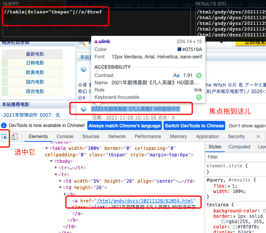The width and height of the screenshot is (266, 233).
Task: Open #f0f0f0 color swatch in Styles
Action: click(x=235, y=227)
